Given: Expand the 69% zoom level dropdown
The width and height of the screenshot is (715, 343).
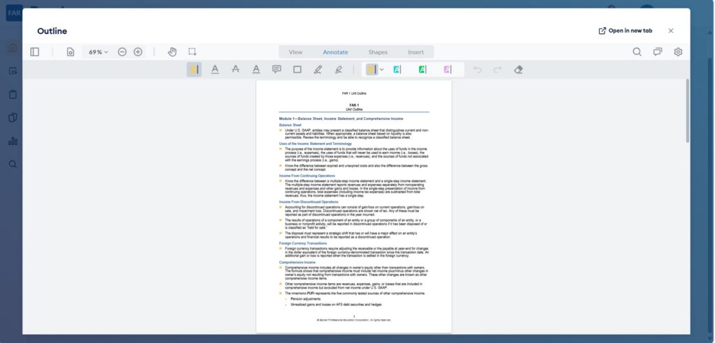Looking at the screenshot, I should pos(98,52).
